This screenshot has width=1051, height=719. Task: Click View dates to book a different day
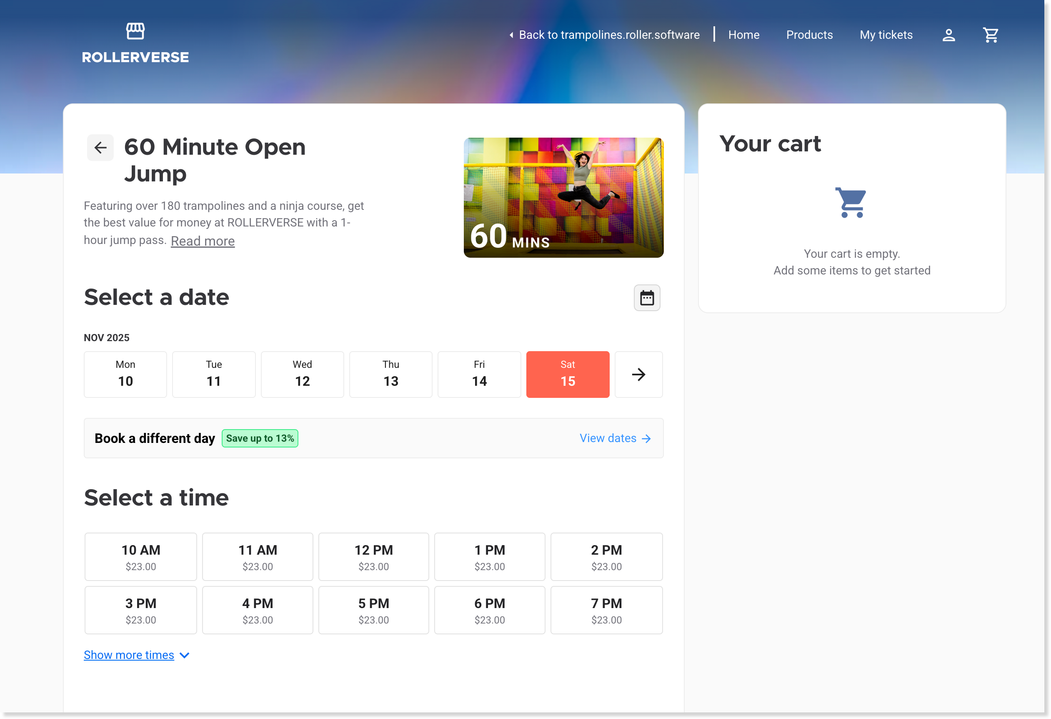click(608, 438)
